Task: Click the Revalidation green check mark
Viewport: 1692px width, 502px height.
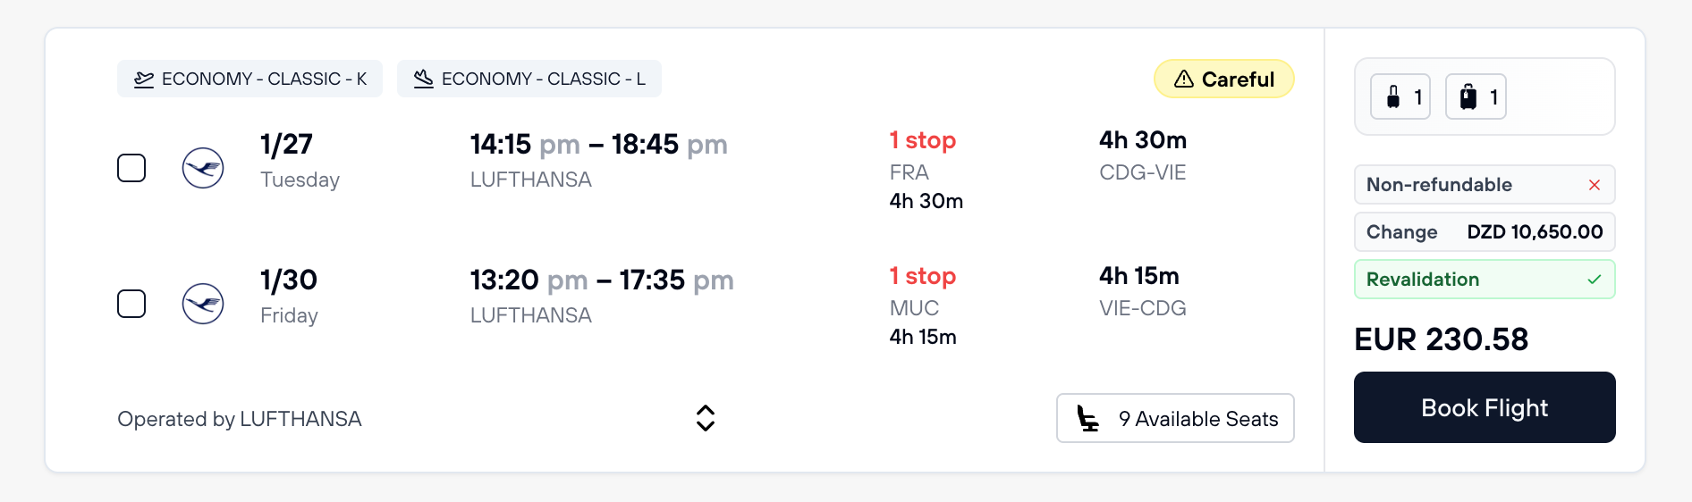Action: tap(1594, 280)
